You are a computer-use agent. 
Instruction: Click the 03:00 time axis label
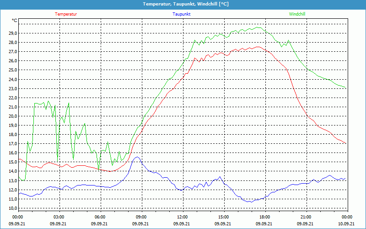pos(59,217)
